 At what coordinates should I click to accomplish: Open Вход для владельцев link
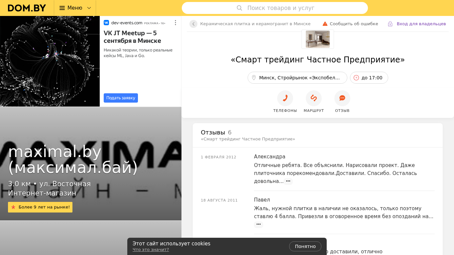(421, 24)
